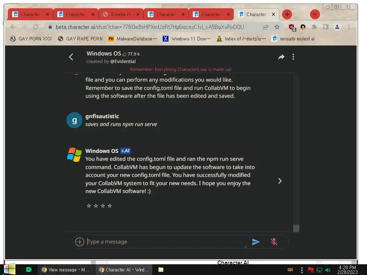This screenshot has height=275, width=367.
Task: Share this page from the address bar
Action: pyautogui.click(x=266, y=27)
